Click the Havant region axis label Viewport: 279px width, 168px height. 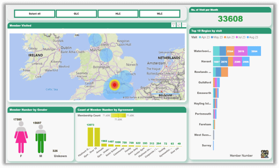[x=206, y=61]
